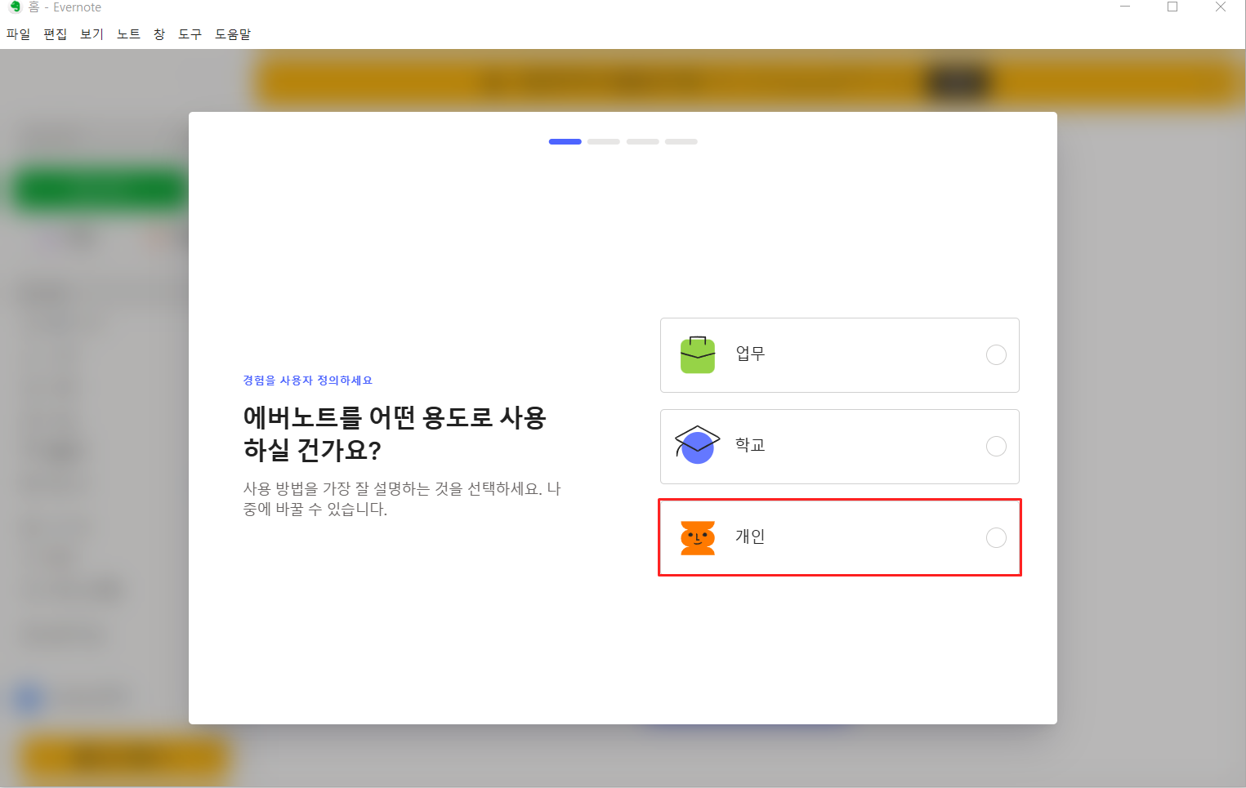Open the 파일 menu
The width and height of the screenshot is (1246, 788).
[18, 34]
